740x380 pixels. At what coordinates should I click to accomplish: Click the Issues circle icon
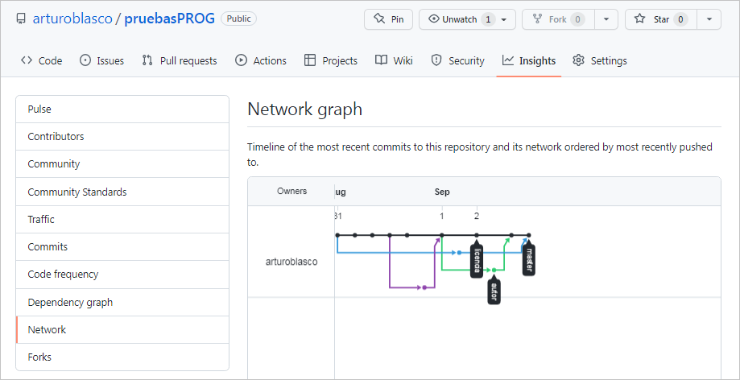click(x=85, y=60)
